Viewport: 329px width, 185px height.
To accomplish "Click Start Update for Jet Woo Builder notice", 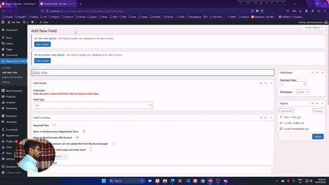I will (42, 61).
